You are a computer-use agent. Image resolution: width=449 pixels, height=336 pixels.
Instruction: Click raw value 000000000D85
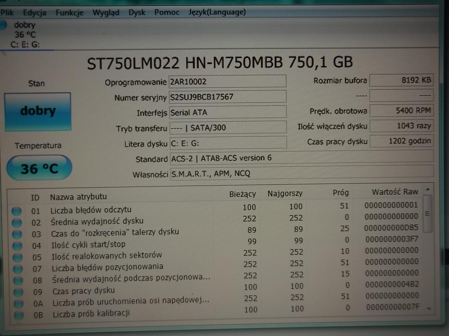tap(391, 228)
